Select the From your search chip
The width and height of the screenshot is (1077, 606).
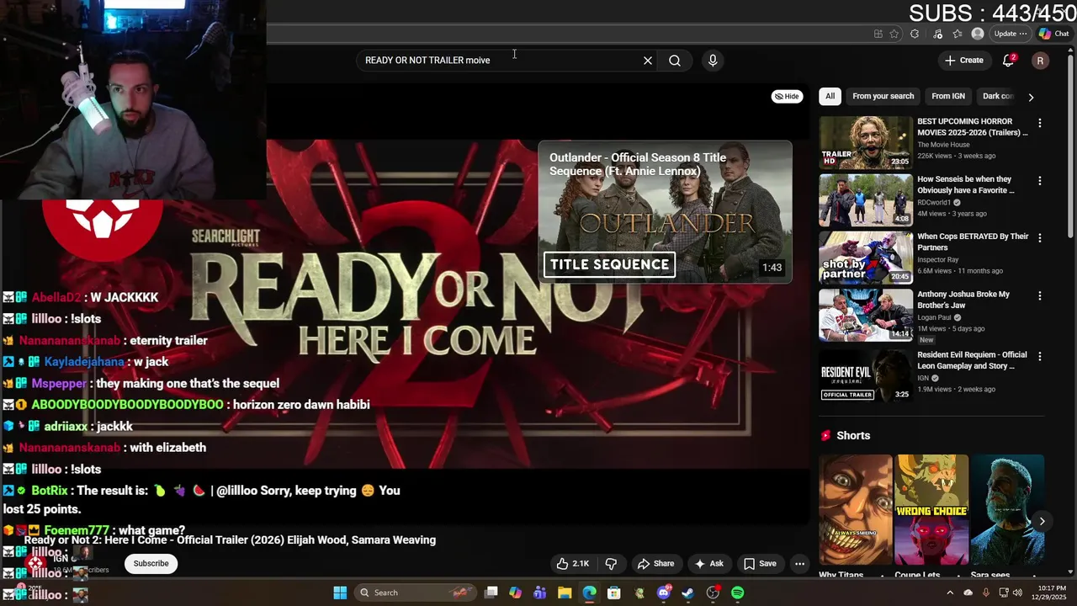[x=883, y=96]
